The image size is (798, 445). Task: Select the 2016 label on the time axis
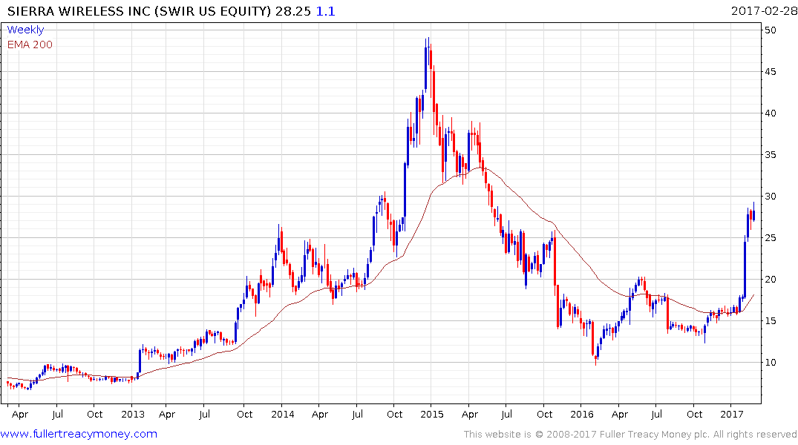click(582, 414)
